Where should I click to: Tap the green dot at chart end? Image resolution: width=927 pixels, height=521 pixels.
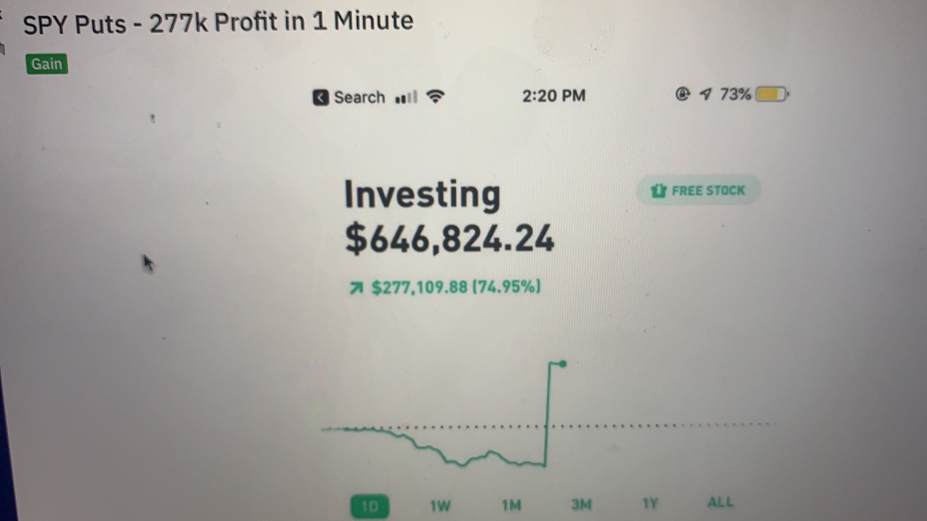click(562, 364)
